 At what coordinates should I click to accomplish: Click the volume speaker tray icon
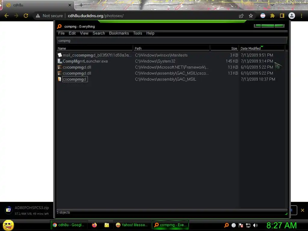coord(255,225)
